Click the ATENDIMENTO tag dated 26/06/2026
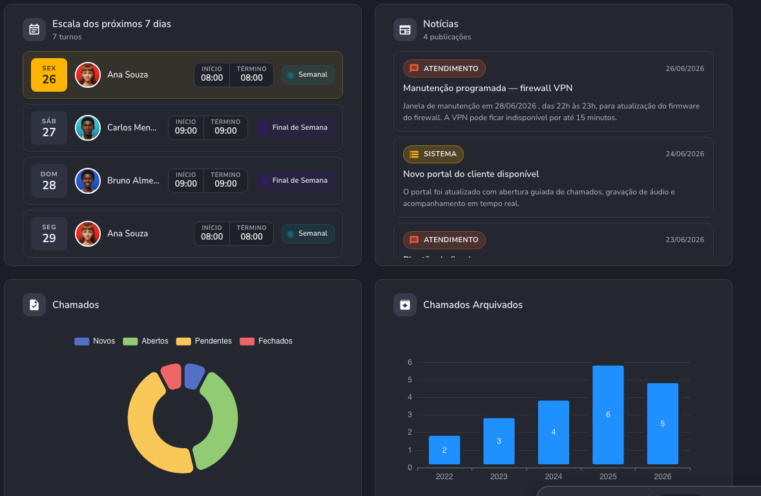This screenshot has width=761, height=496. tap(444, 68)
